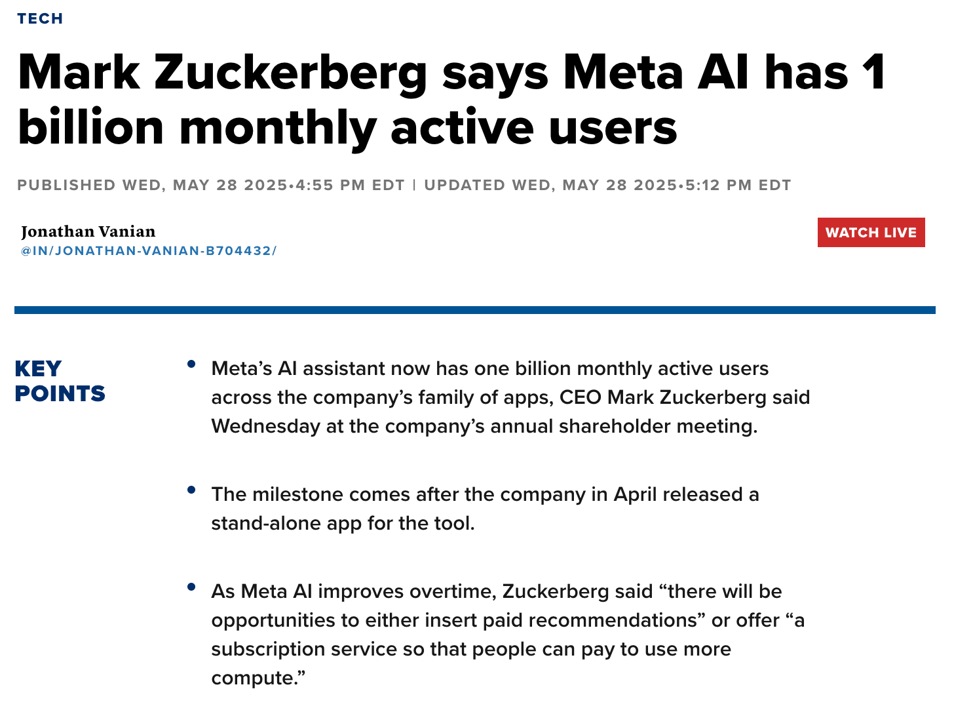Open the @IN/JONATHAN-VANIAN-B704432/ LinkedIn handle
This screenshot has width=954, height=708.
point(149,251)
